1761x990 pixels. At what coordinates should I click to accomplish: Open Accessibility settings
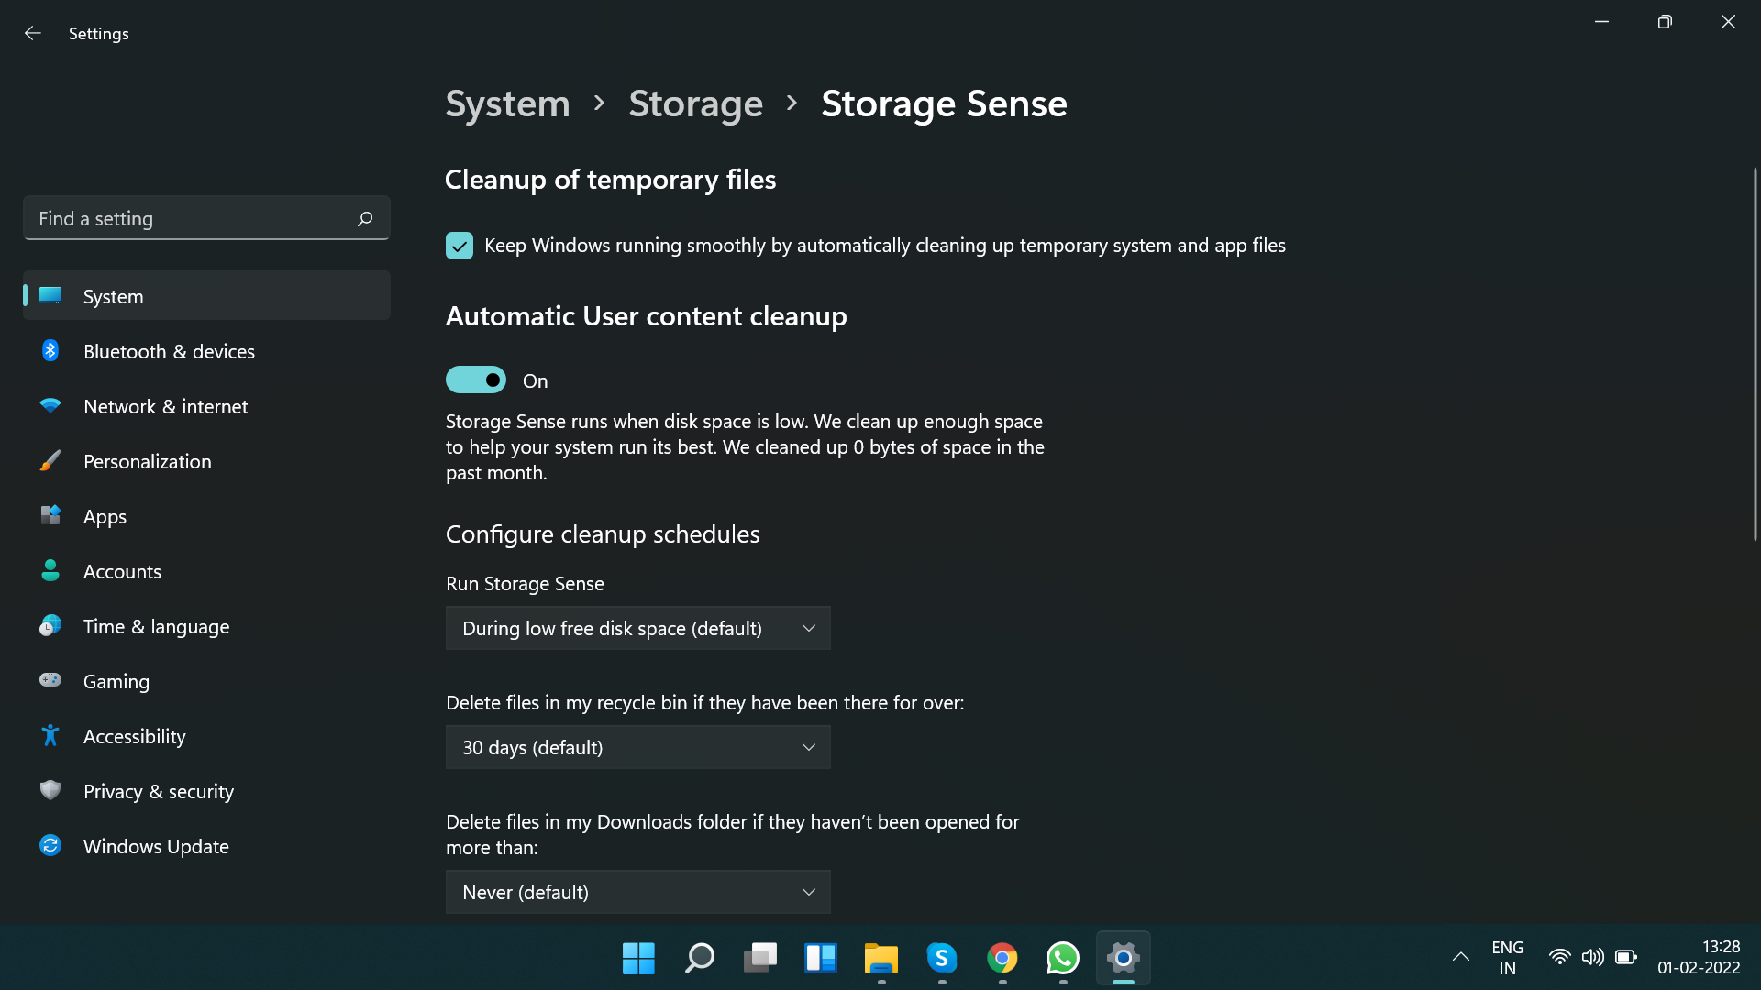coord(134,736)
